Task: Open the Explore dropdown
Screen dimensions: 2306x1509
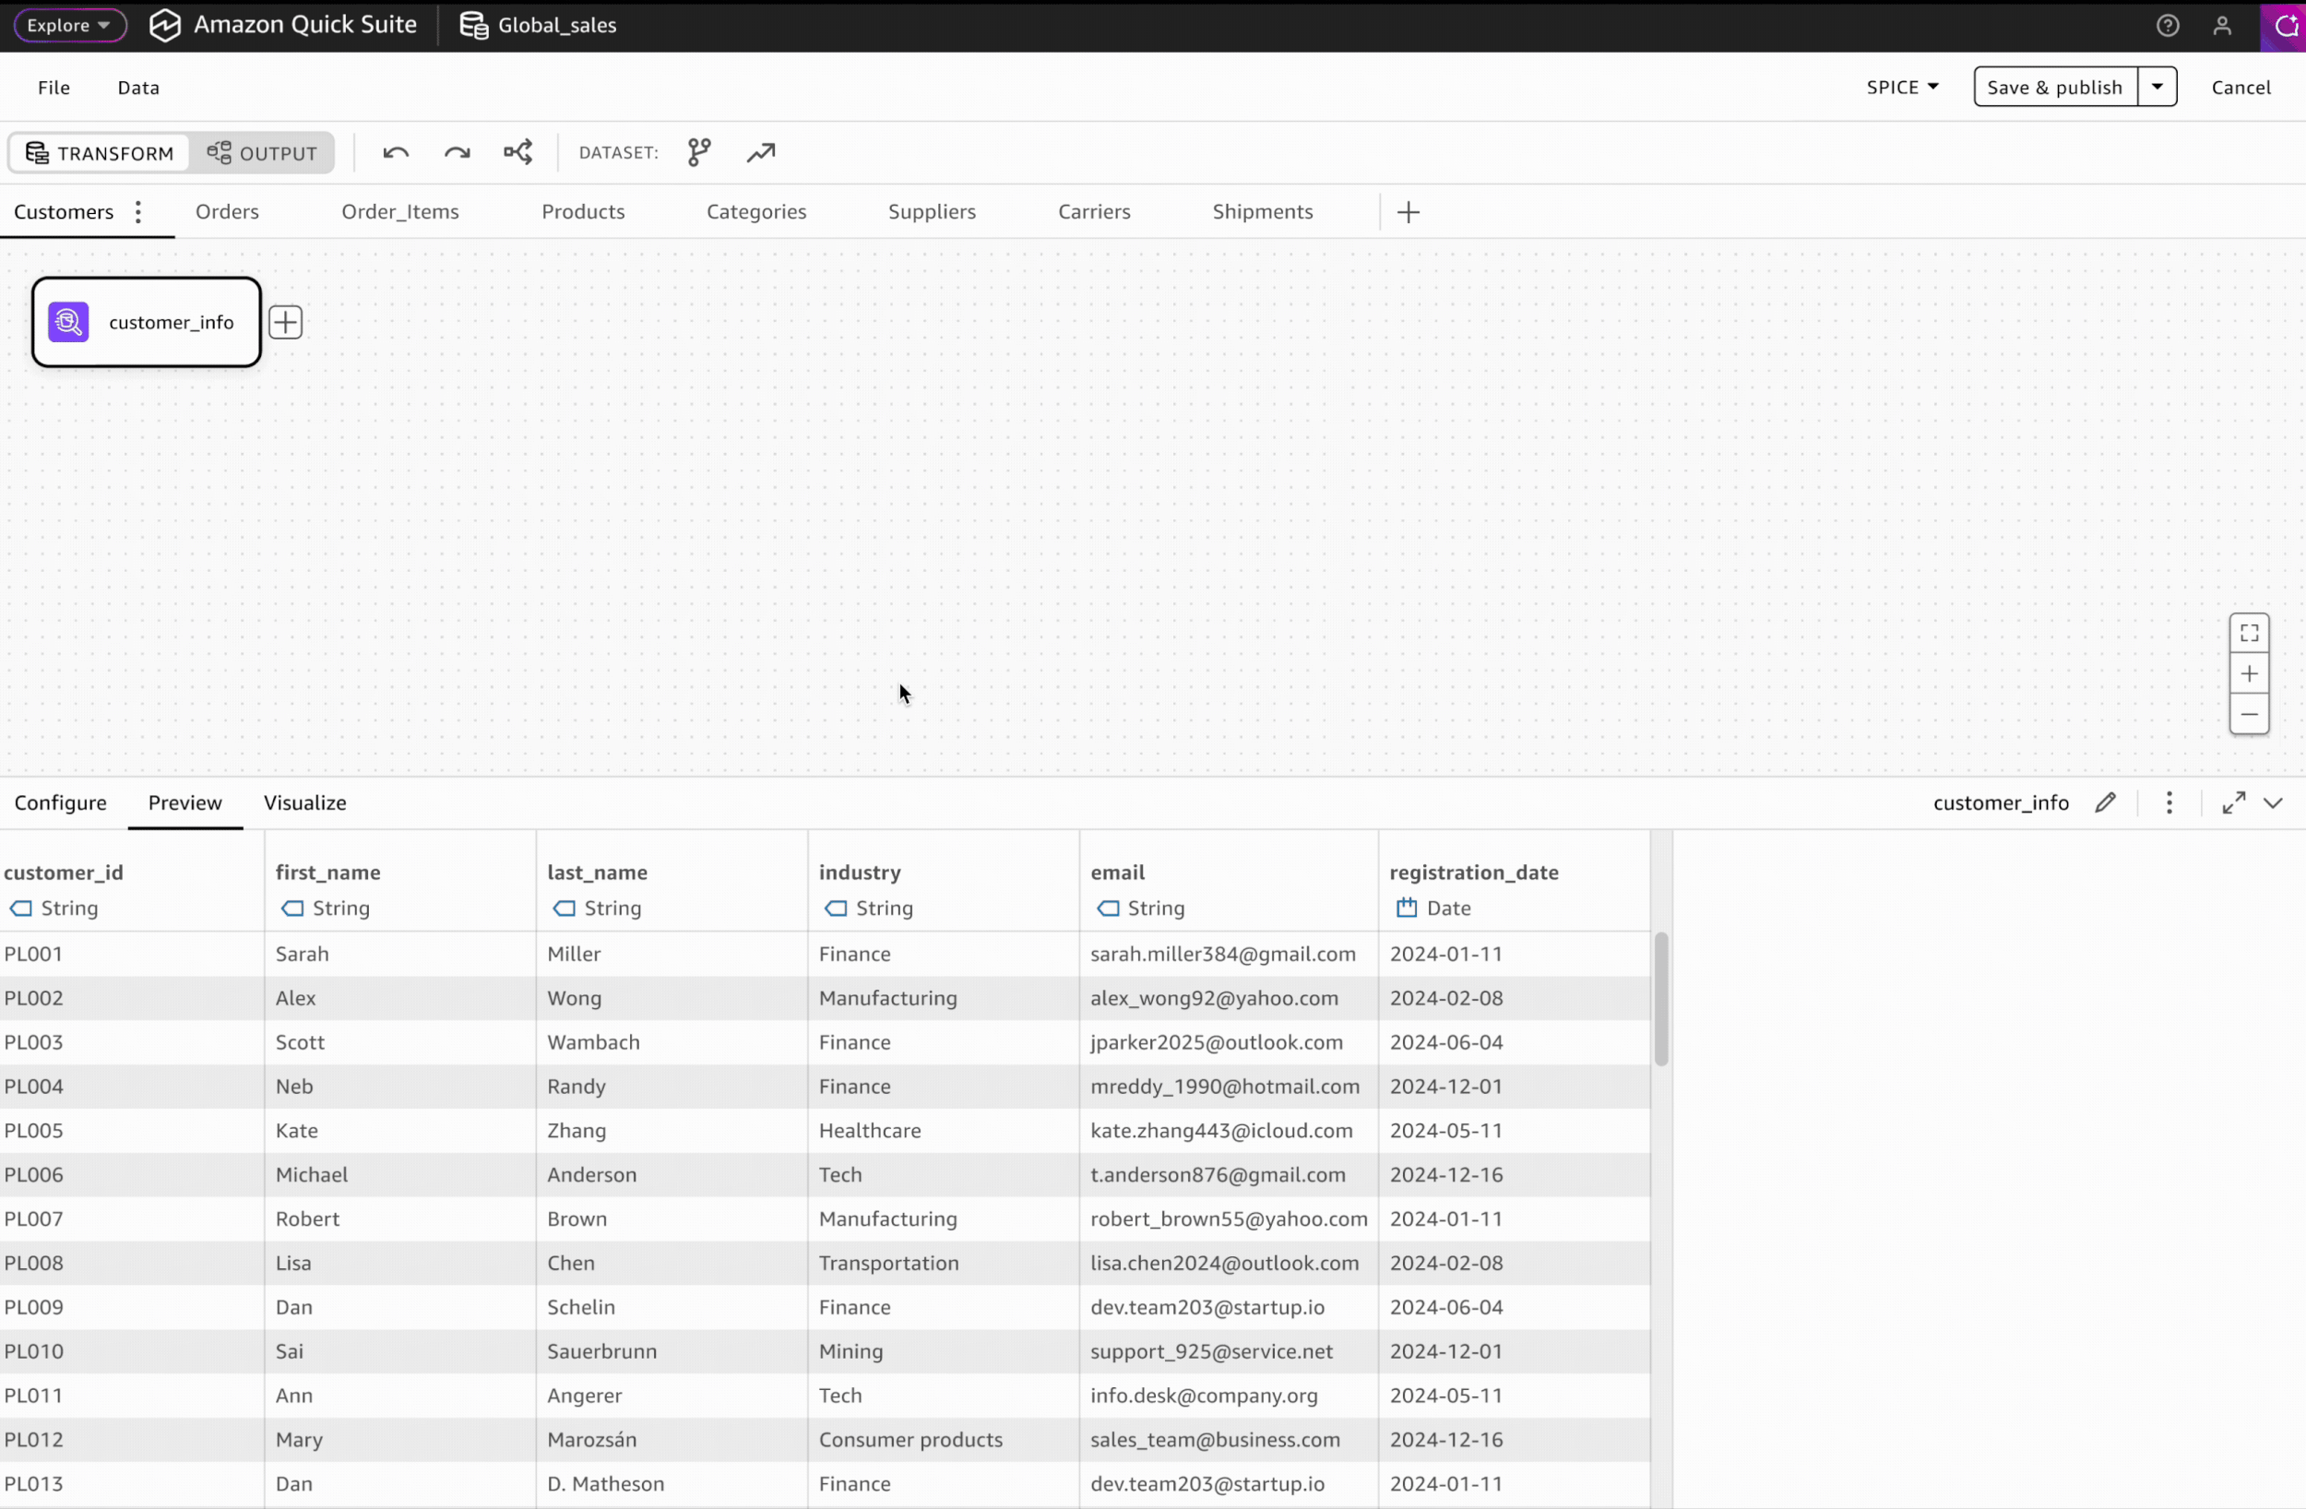Action: pyautogui.click(x=69, y=25)
